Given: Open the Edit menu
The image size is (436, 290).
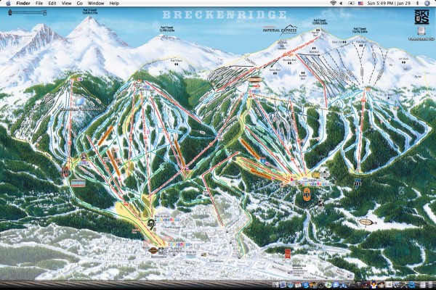Looking at the screenshot, I should (52, 4).
